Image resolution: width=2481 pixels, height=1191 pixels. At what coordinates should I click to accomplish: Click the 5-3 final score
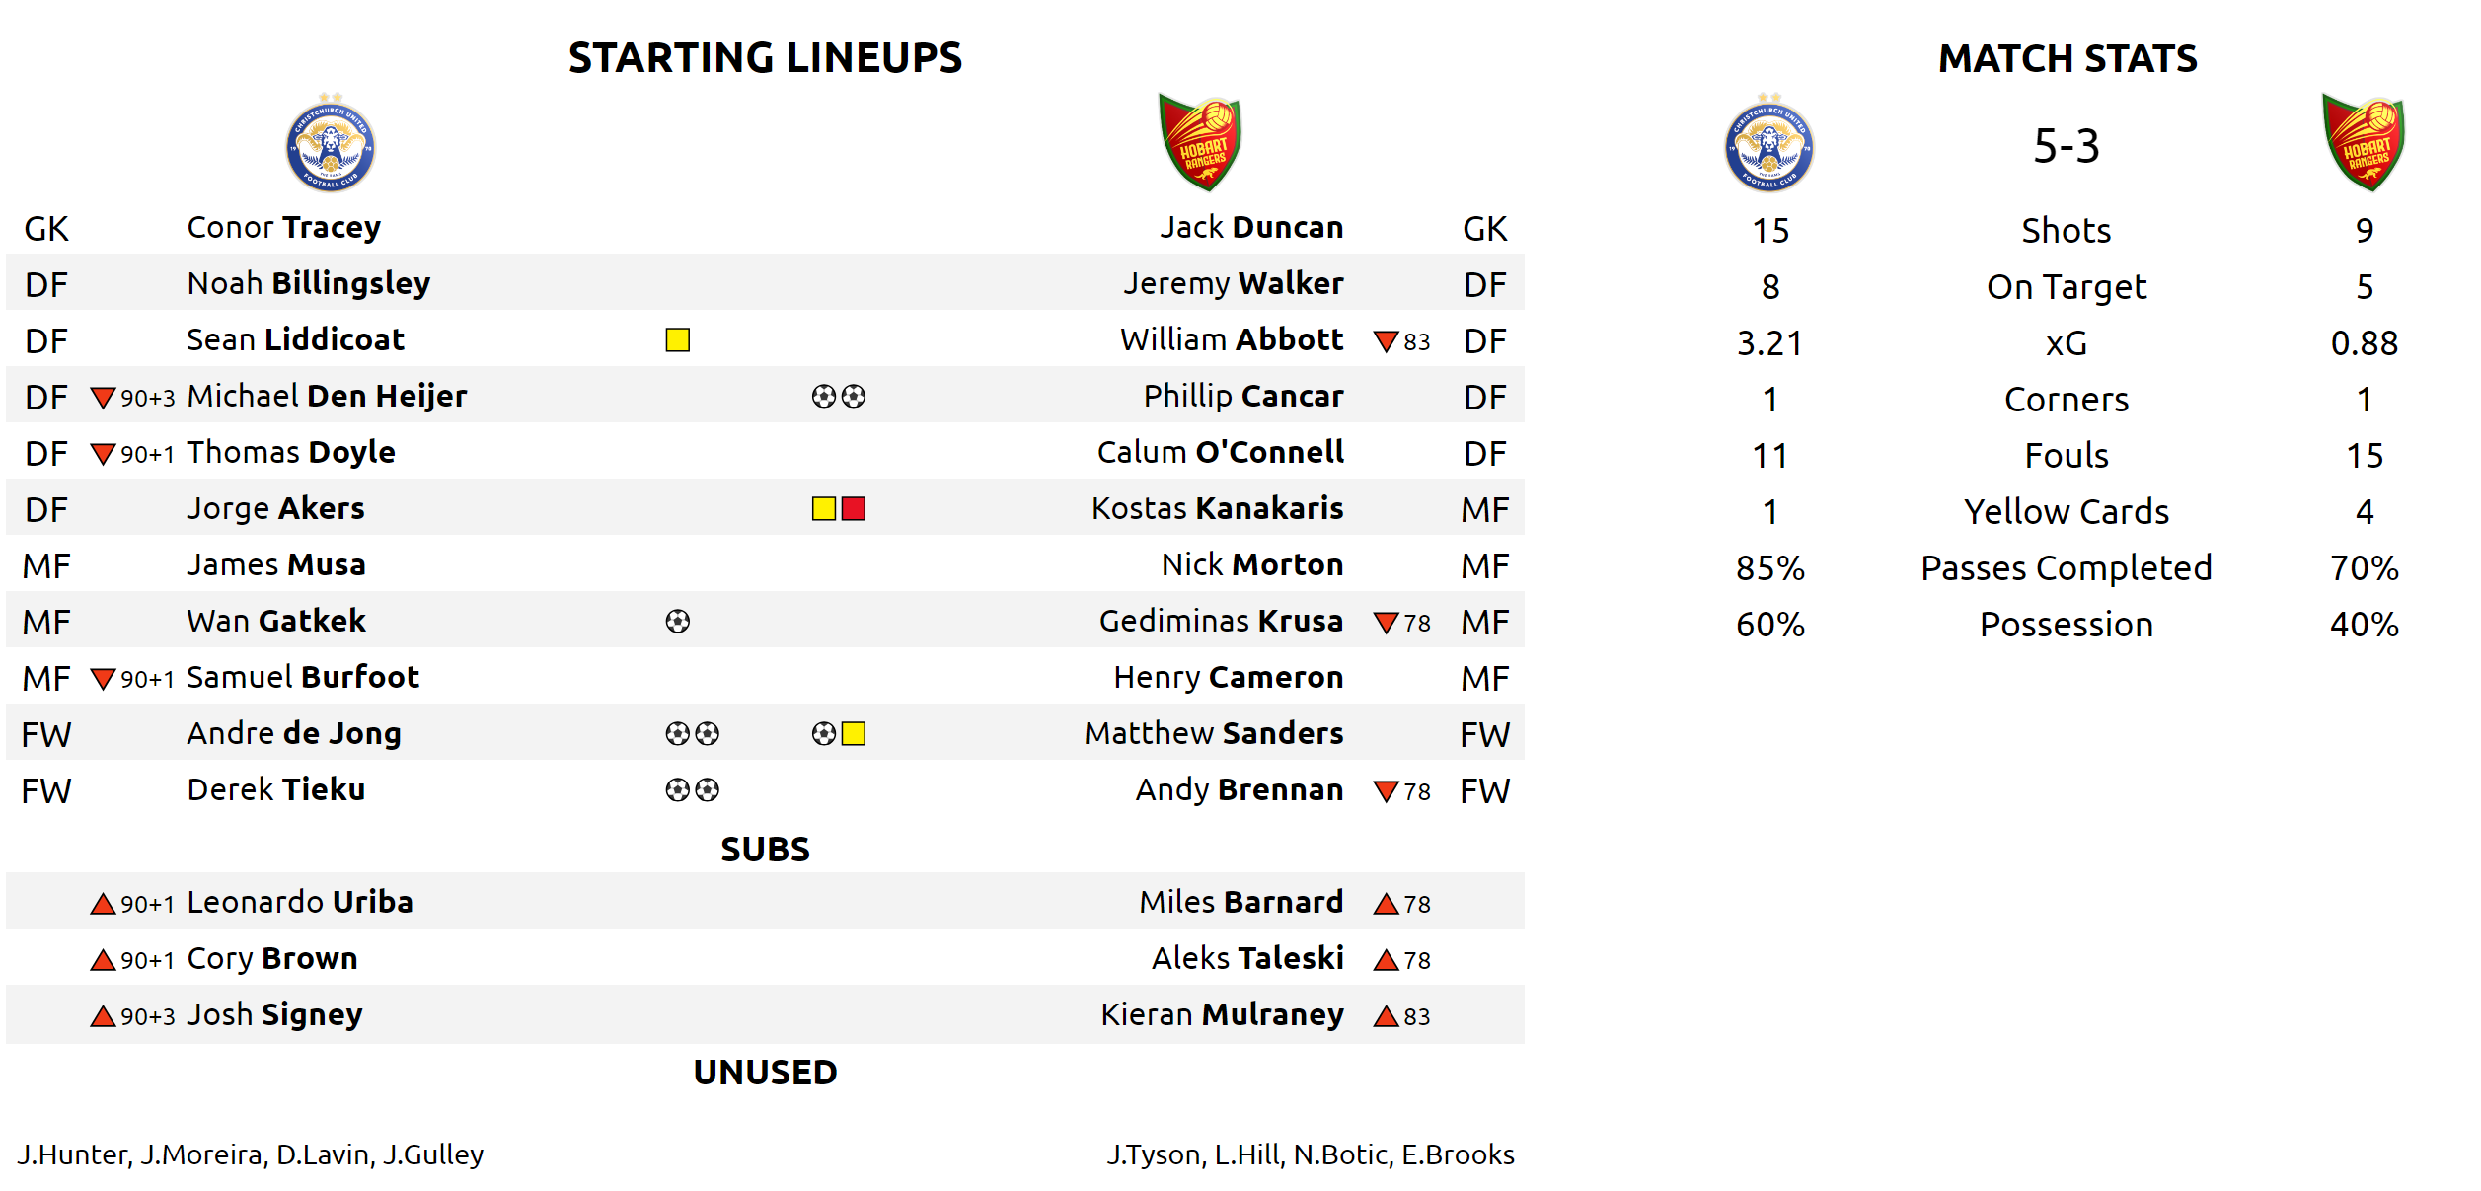pyautogui.click(x=2066, y=146)
